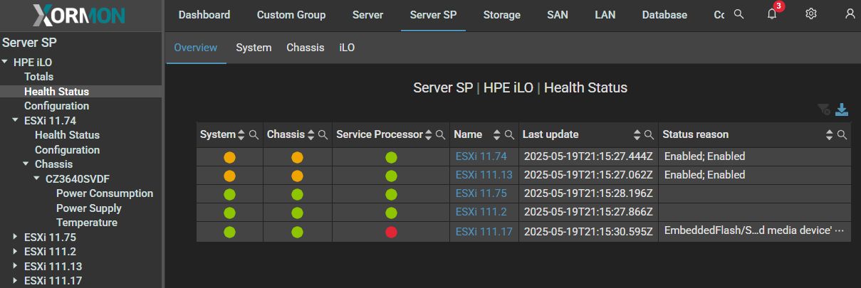
Task: Select highlighted Health Status under HPE iLO
Action: 57,92
